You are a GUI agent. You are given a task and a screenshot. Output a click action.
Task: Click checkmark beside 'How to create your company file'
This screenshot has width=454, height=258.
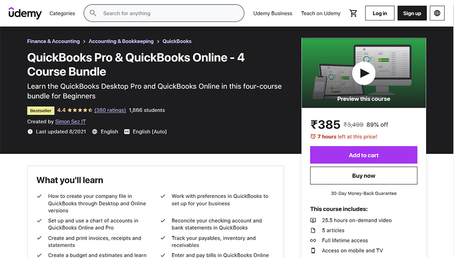pos(39,196)
